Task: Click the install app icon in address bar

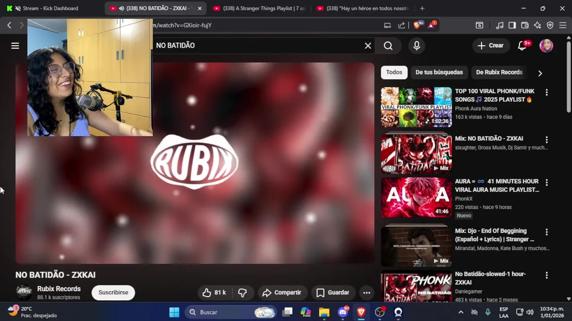Action: 387,25
